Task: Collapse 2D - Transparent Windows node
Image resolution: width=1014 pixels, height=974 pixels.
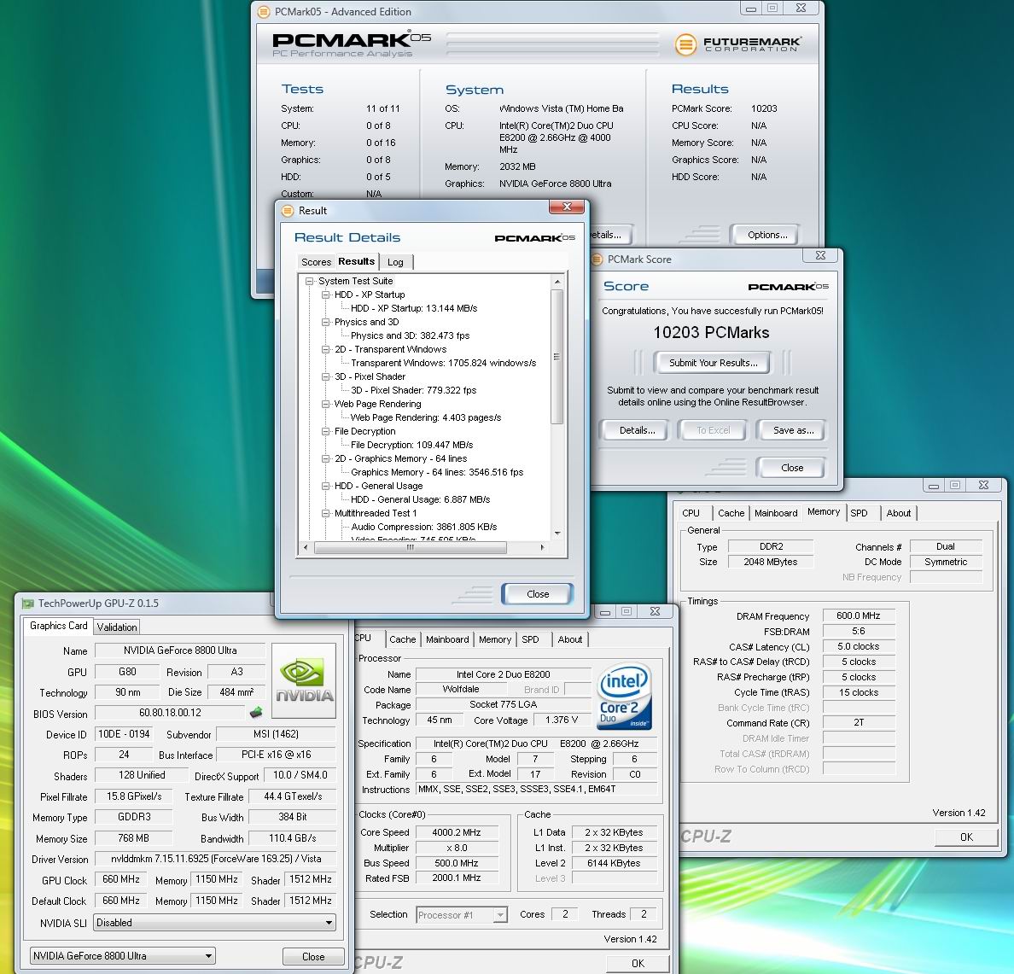Action: (x=325, y=349)
